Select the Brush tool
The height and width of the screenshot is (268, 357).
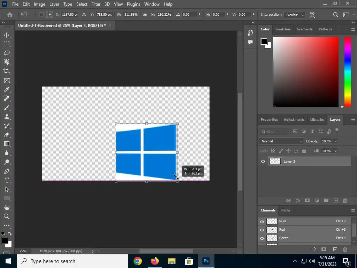[7, 107]
